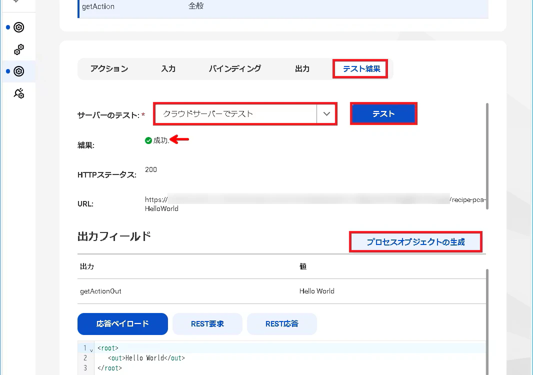This screenshot has width=533, height=375.
Task: Expand the server test dropdown arrow
Action: tap(326, 114)
